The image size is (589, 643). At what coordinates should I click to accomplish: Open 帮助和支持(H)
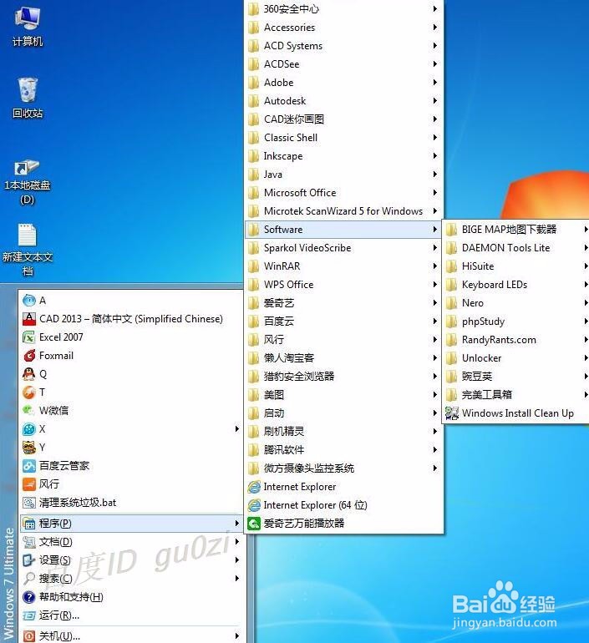[x=131, y=597]
